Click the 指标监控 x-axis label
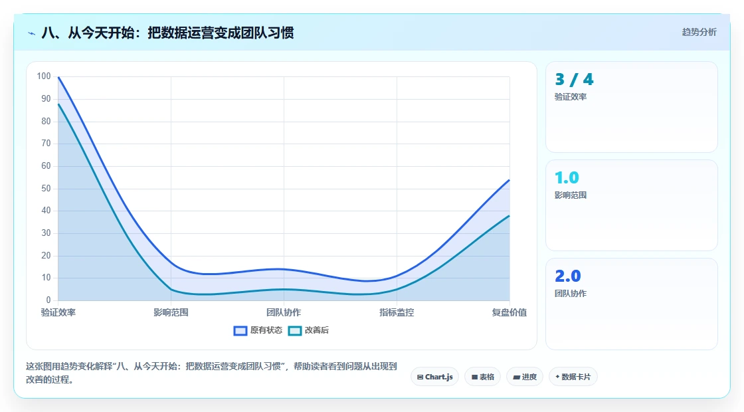Image resolution: width=744 pixels, height=412 pixels. tap(397, 312)
